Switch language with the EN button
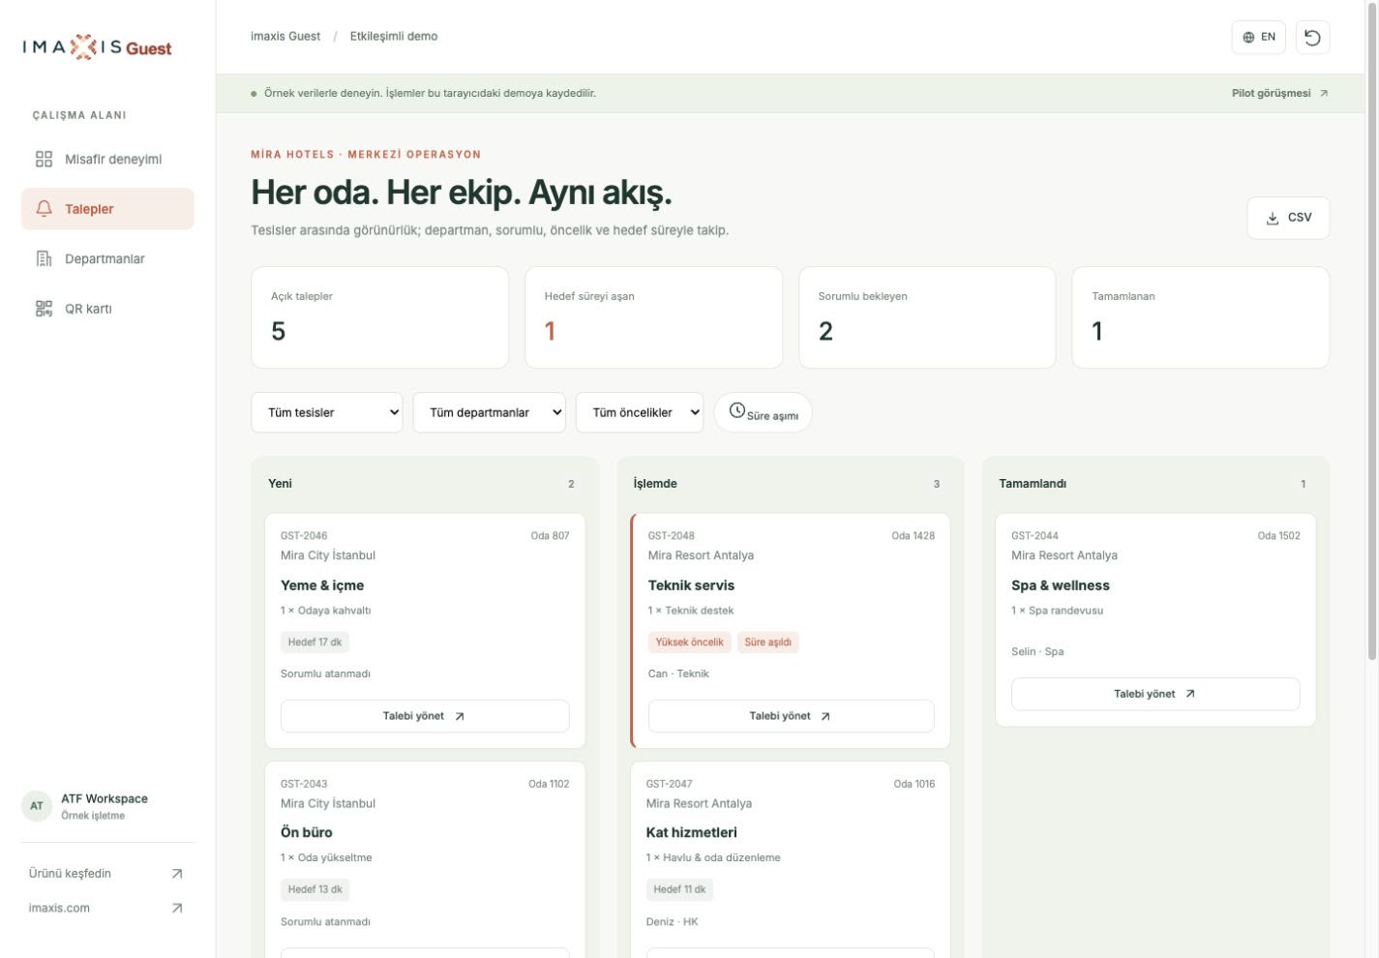The image size is (1379, 958). pos(1259,37)
